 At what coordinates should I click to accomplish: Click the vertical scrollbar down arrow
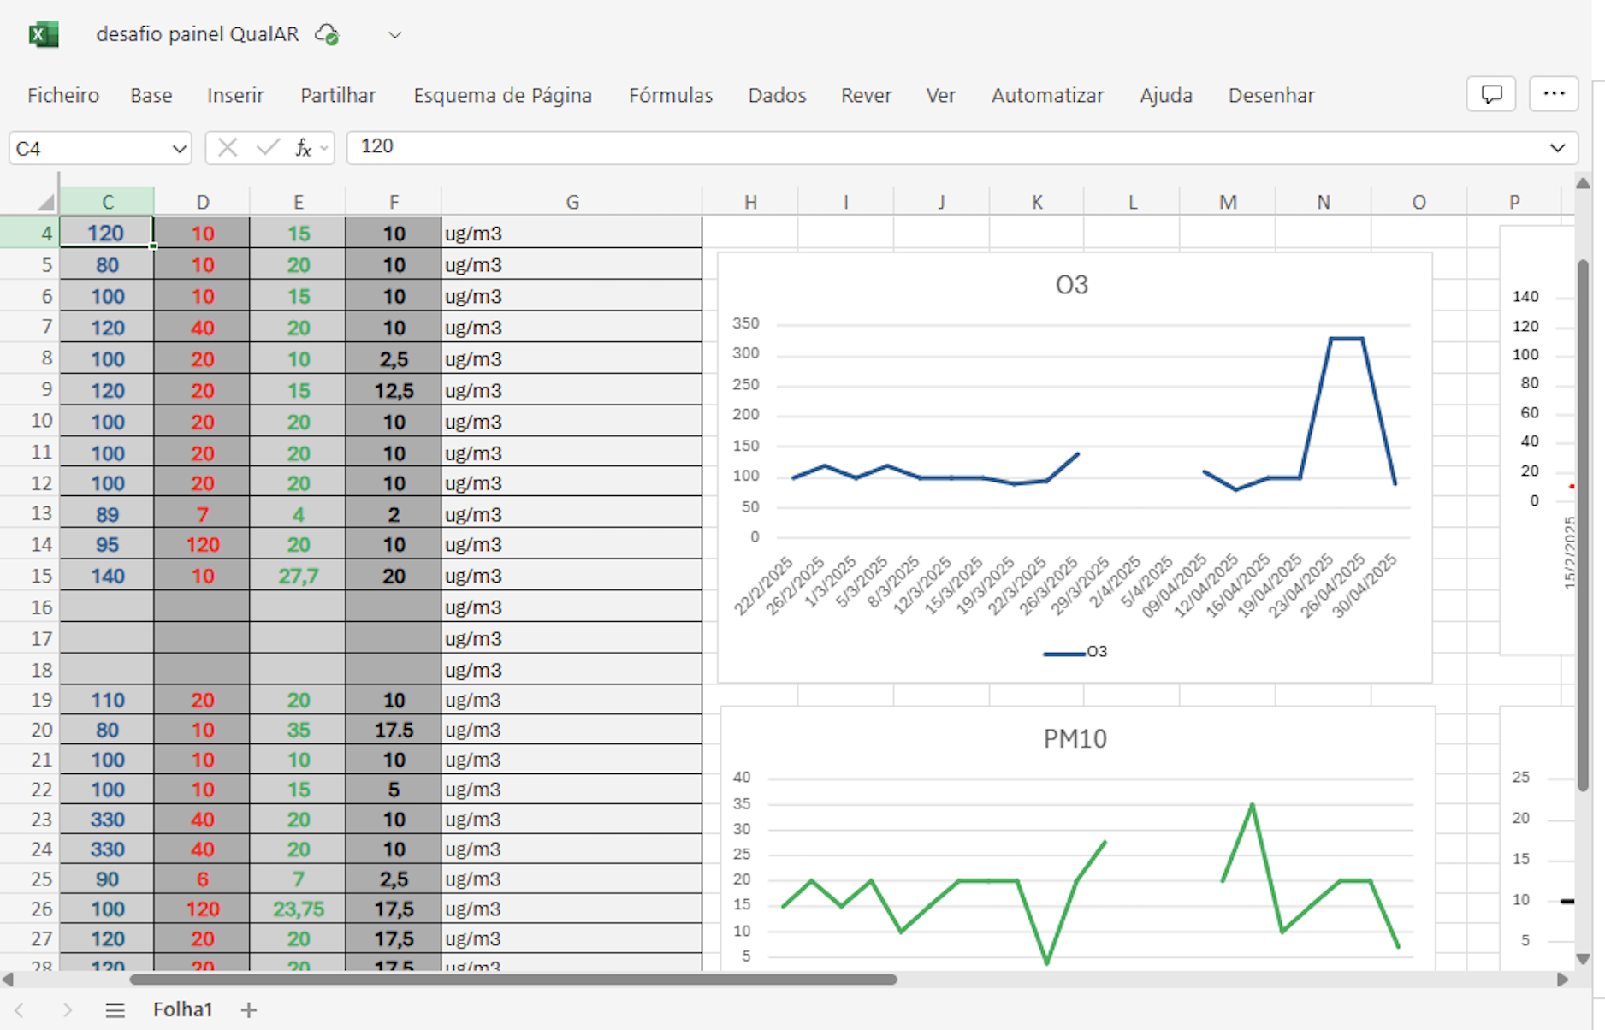[x=1583, y=959]
